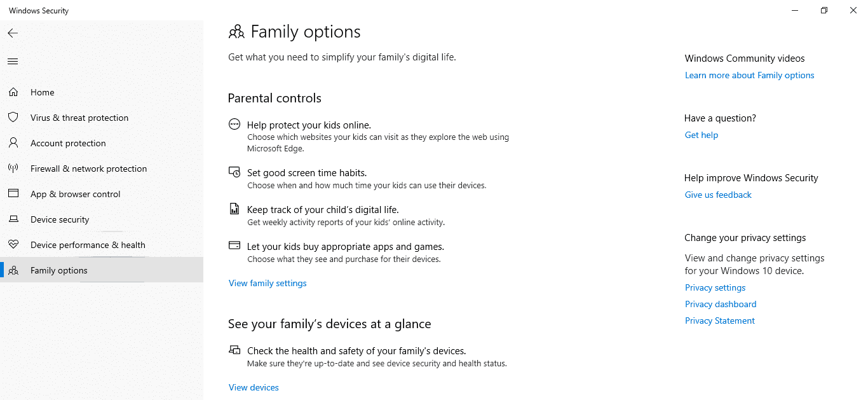Open View family settings
The height and width of the screenshot is (400, 868).
(x=267, y=282)
